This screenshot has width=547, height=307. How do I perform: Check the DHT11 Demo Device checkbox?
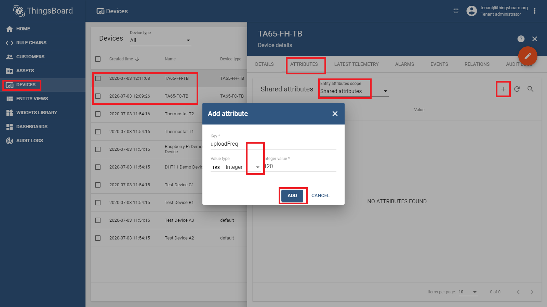(x=98, y=167)
